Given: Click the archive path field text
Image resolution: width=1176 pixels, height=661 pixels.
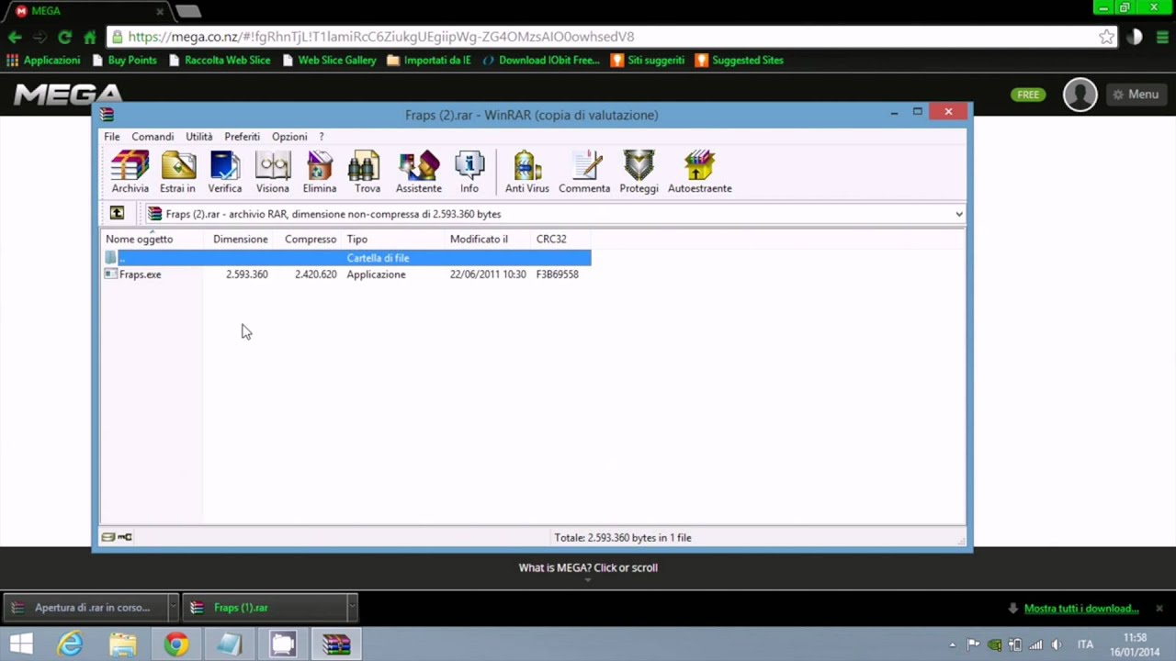Looking at the screenshot, I should point(334,214).
